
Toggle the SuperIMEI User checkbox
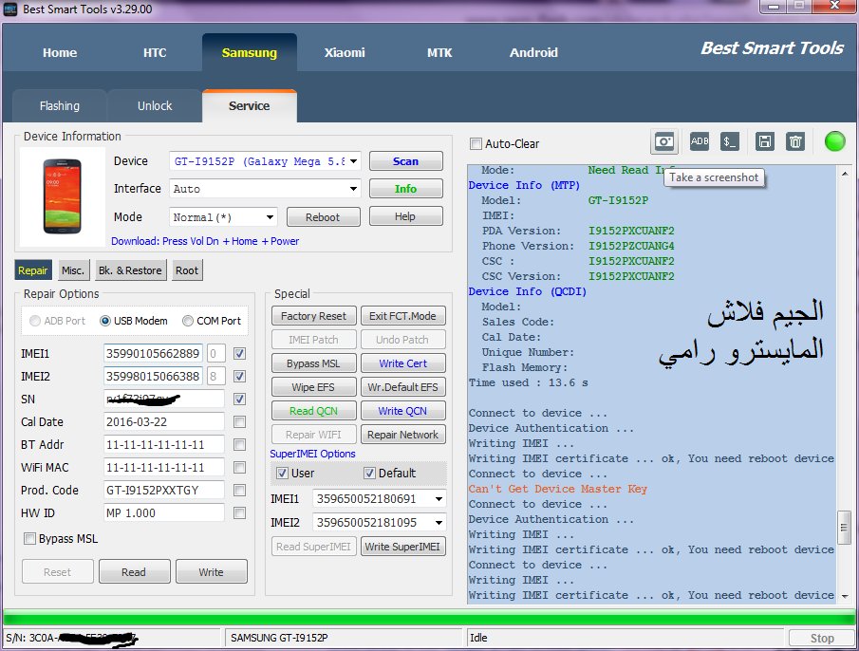coord(282,473)
